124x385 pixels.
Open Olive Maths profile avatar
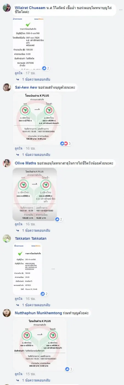coord(7,163)
